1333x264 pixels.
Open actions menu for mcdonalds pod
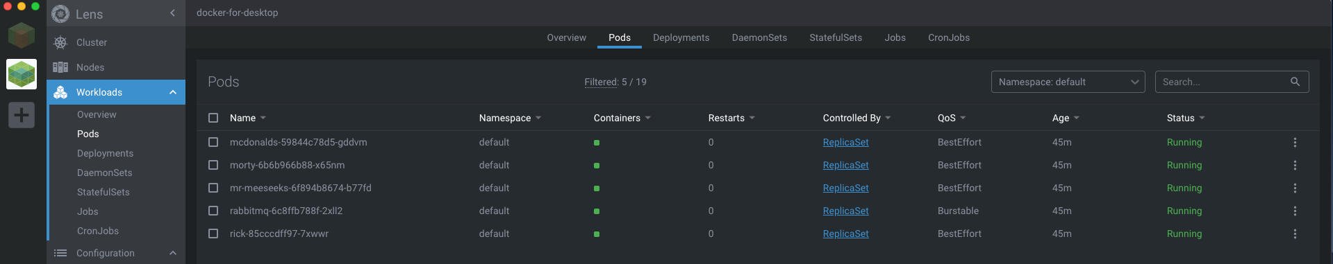click(1295, 142)
